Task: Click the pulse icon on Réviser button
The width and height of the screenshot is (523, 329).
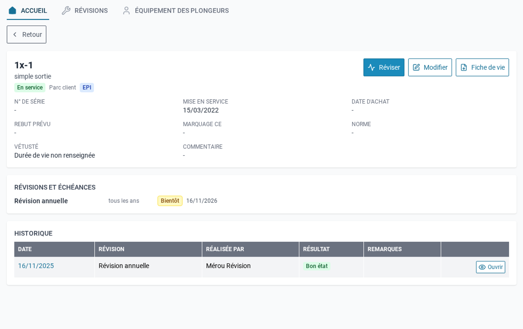Action: pos(371,67)
